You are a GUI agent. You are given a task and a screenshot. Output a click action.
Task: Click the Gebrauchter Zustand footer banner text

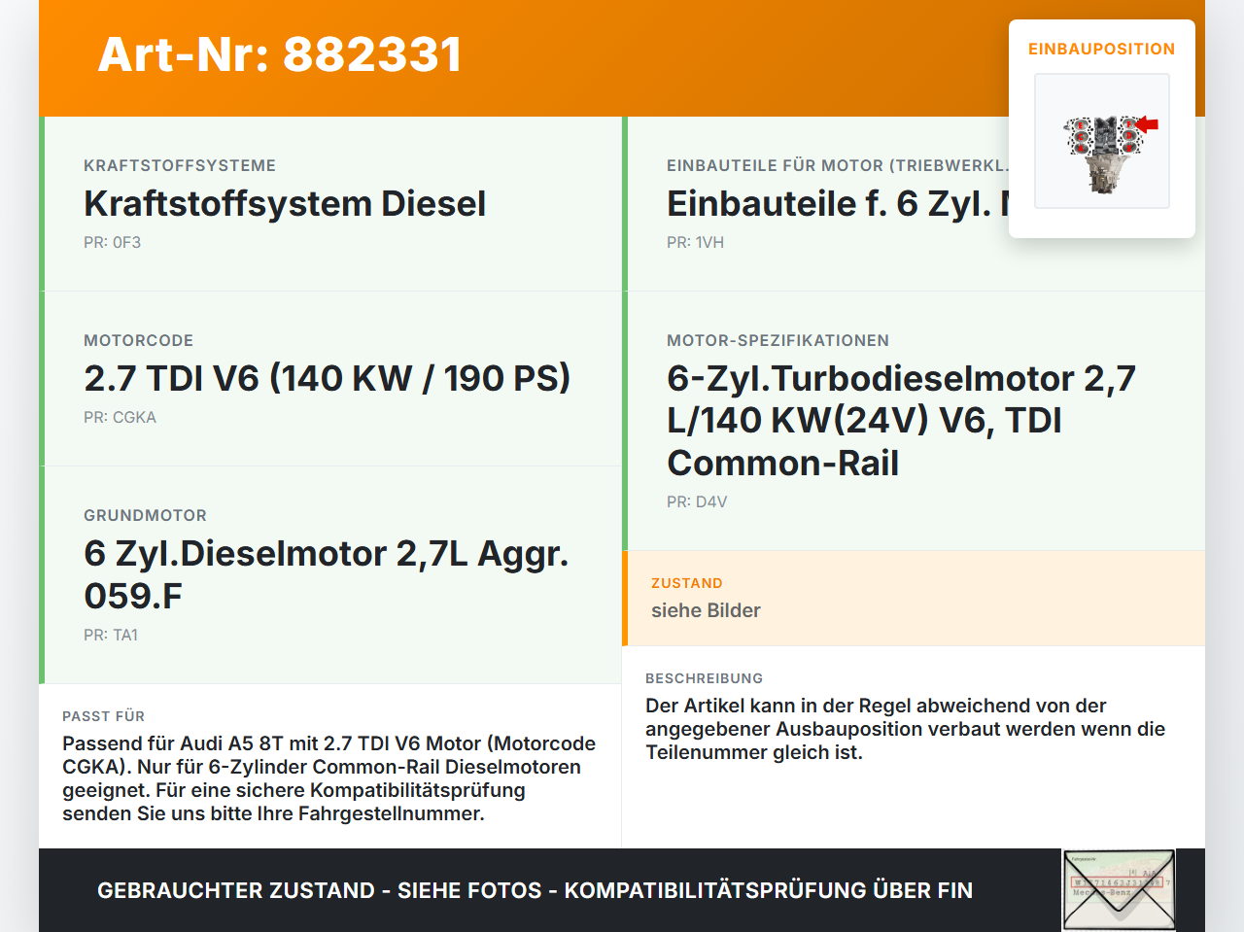click(535, 890)
